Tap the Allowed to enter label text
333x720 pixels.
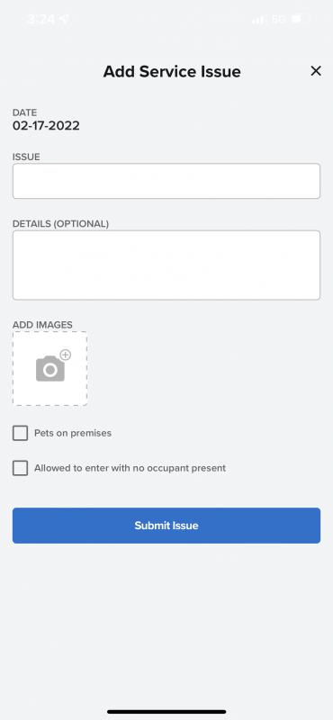130,468
